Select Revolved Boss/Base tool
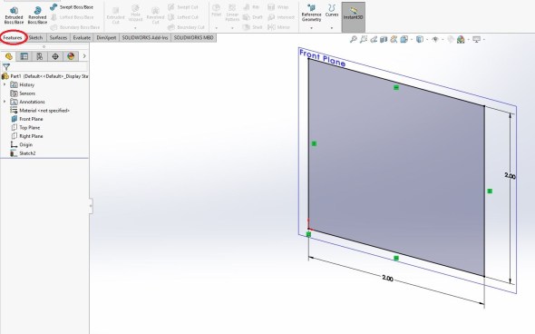535x334 pixels. tap(37, 15)
